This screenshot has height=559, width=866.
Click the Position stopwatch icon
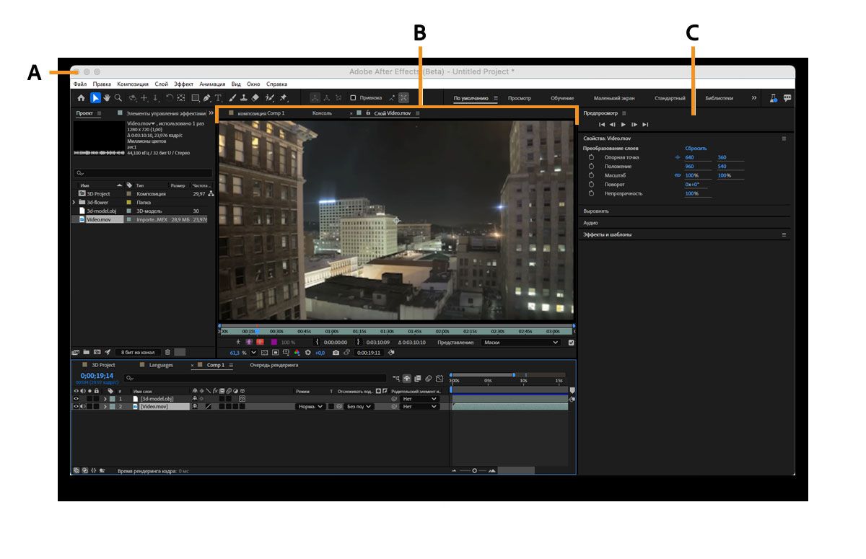(x=590, y=167)
